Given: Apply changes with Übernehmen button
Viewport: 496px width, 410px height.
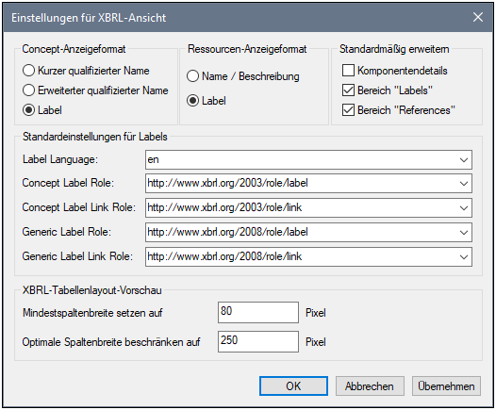Looking at the screenshot, I should tap(446, 386).
